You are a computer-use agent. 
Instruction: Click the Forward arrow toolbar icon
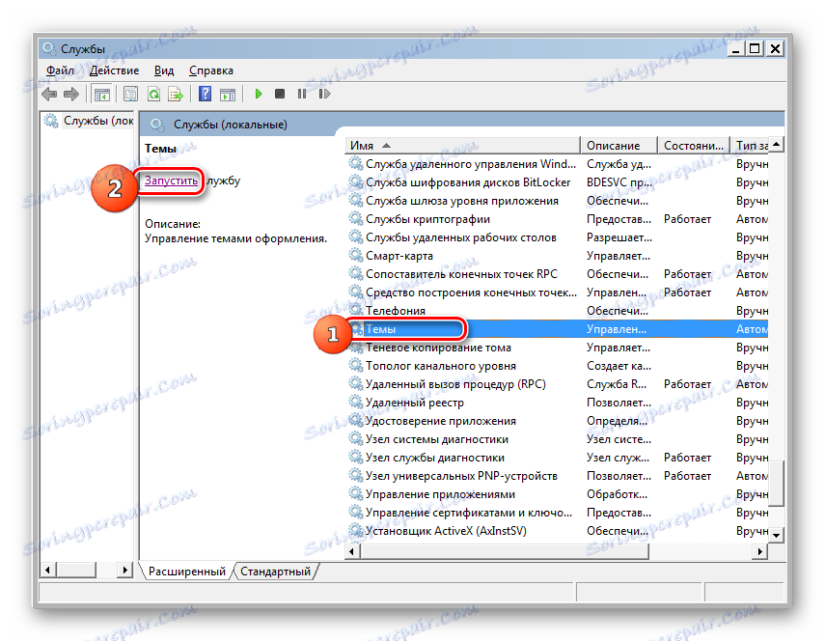pyautogui.click(x=71, y=95)
